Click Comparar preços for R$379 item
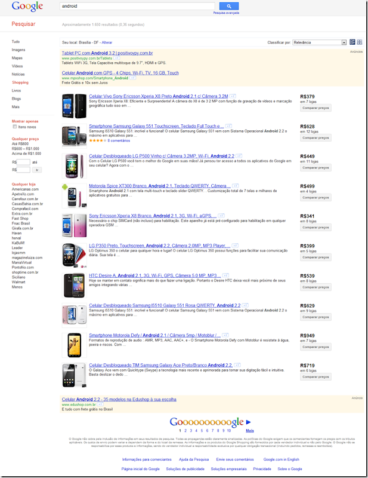 click(316, 108)
